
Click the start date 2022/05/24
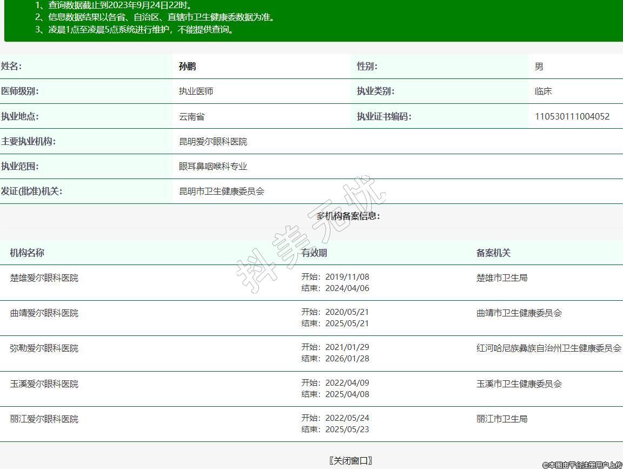pyautogui.click(x=347, y=418)
